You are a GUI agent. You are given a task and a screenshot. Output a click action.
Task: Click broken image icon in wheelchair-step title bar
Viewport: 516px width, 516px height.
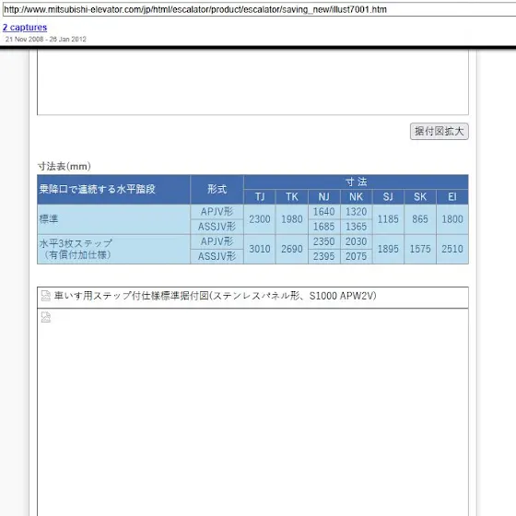pyautogui.click(x=46, y=296)
